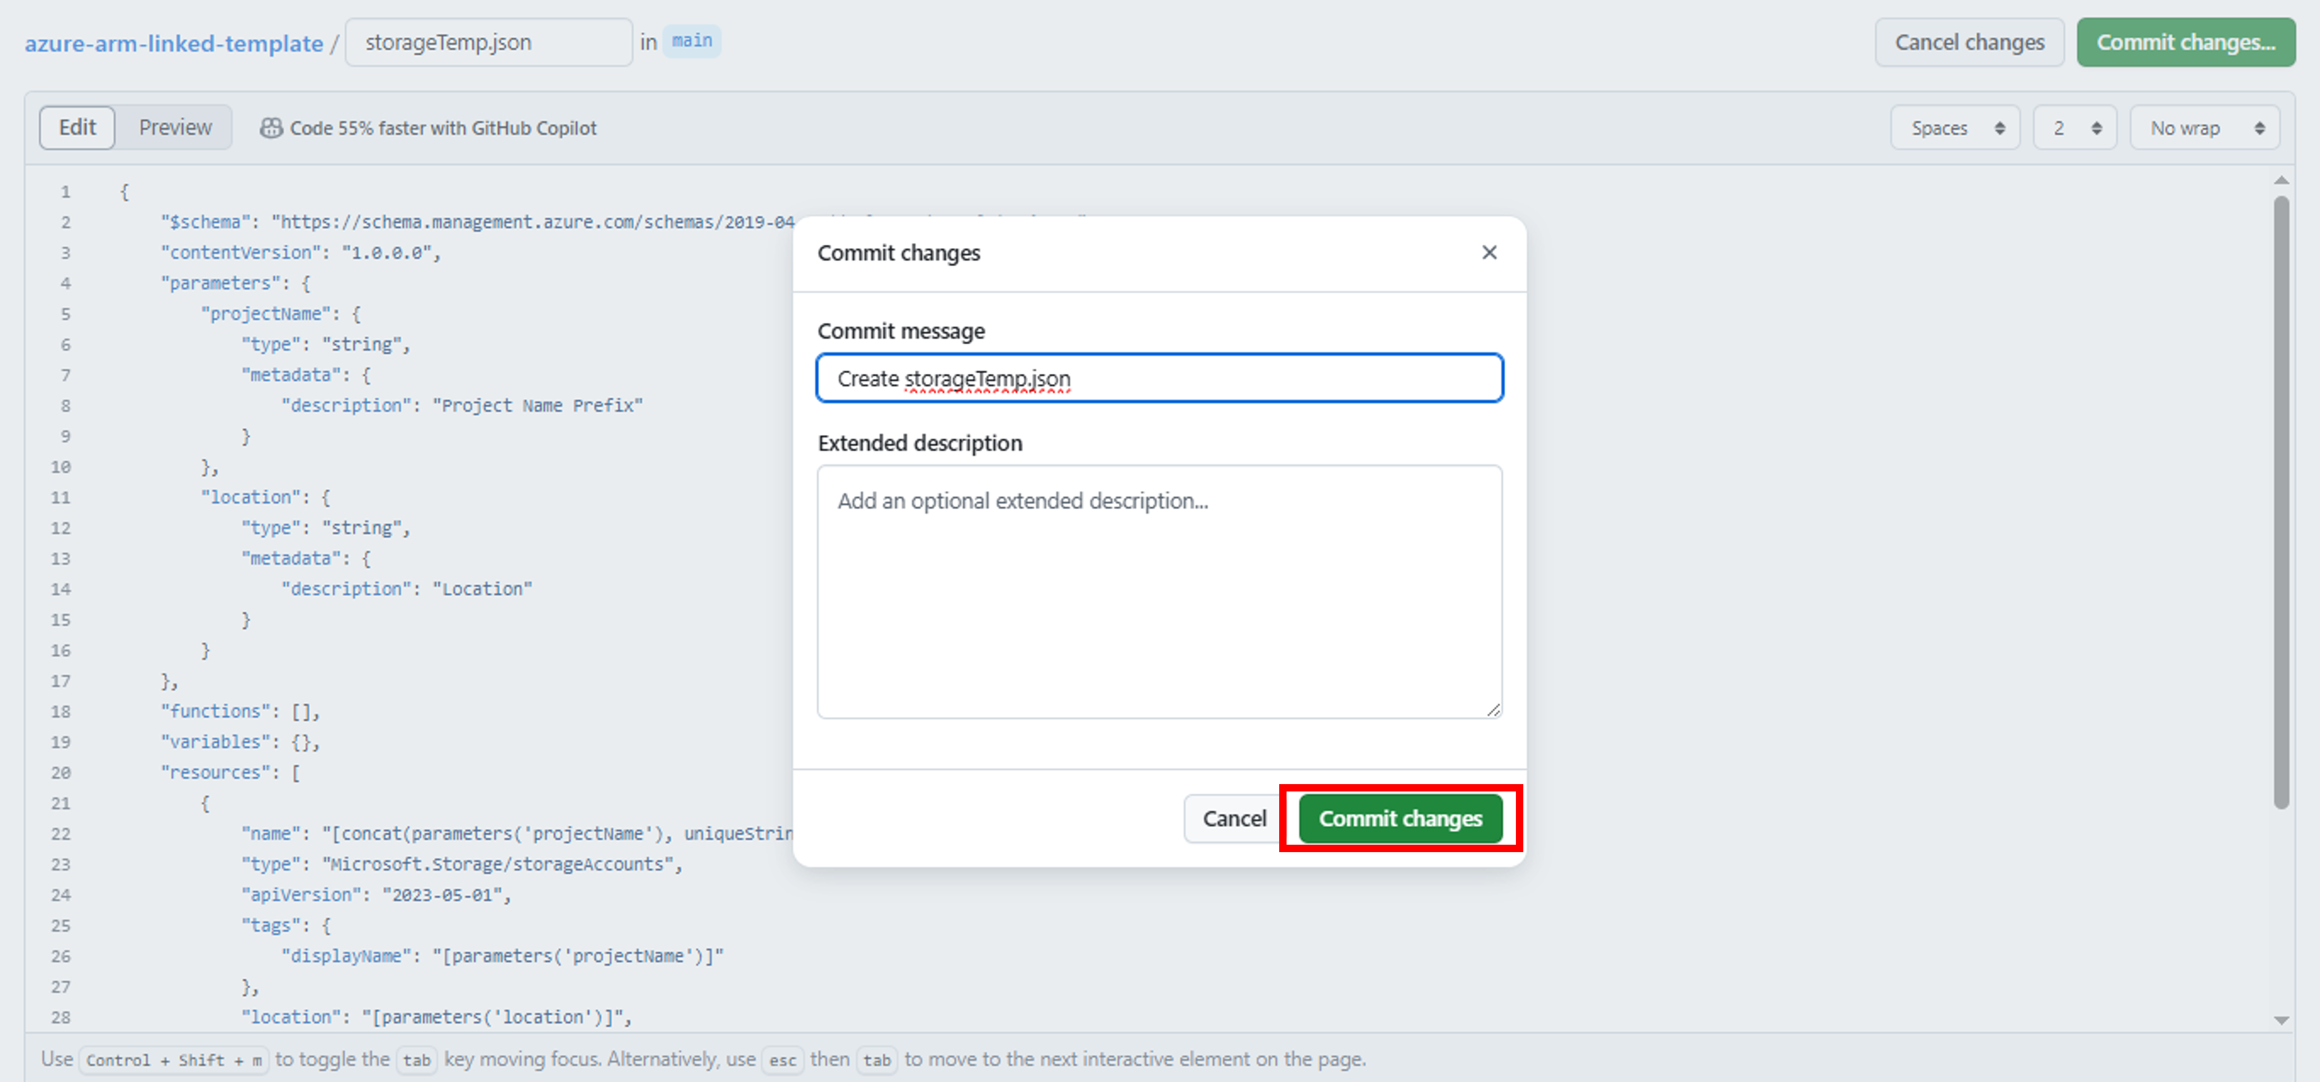This screenshot has width=2320, height=1082.
Task: Select the Edit tab
Action: point(76,127)
